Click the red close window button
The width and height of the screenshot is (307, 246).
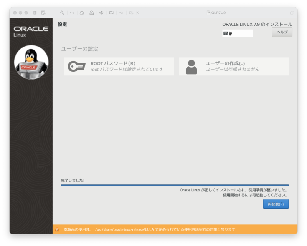click(15, 13)
